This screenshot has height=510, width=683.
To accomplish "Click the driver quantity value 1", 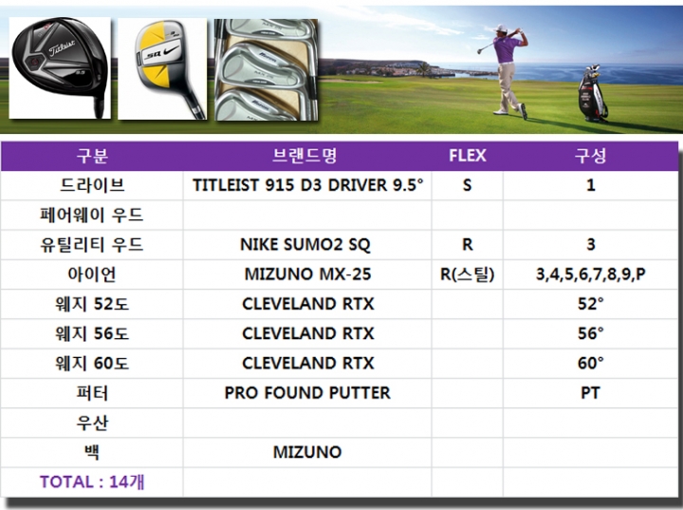I will (x=591, y=185).
